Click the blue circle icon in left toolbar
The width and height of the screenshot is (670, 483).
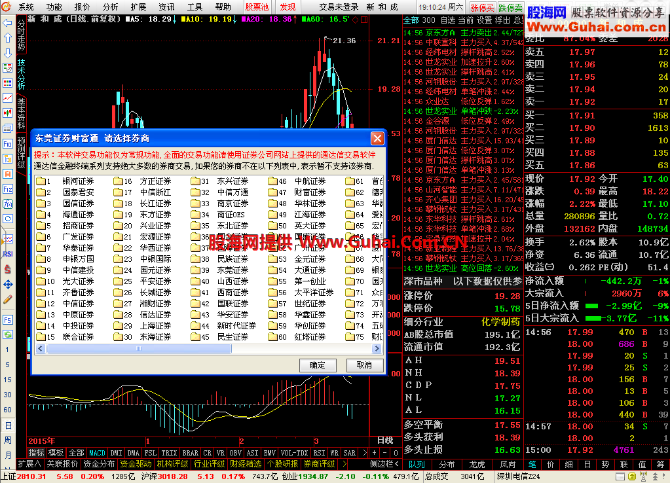point(8,219)
